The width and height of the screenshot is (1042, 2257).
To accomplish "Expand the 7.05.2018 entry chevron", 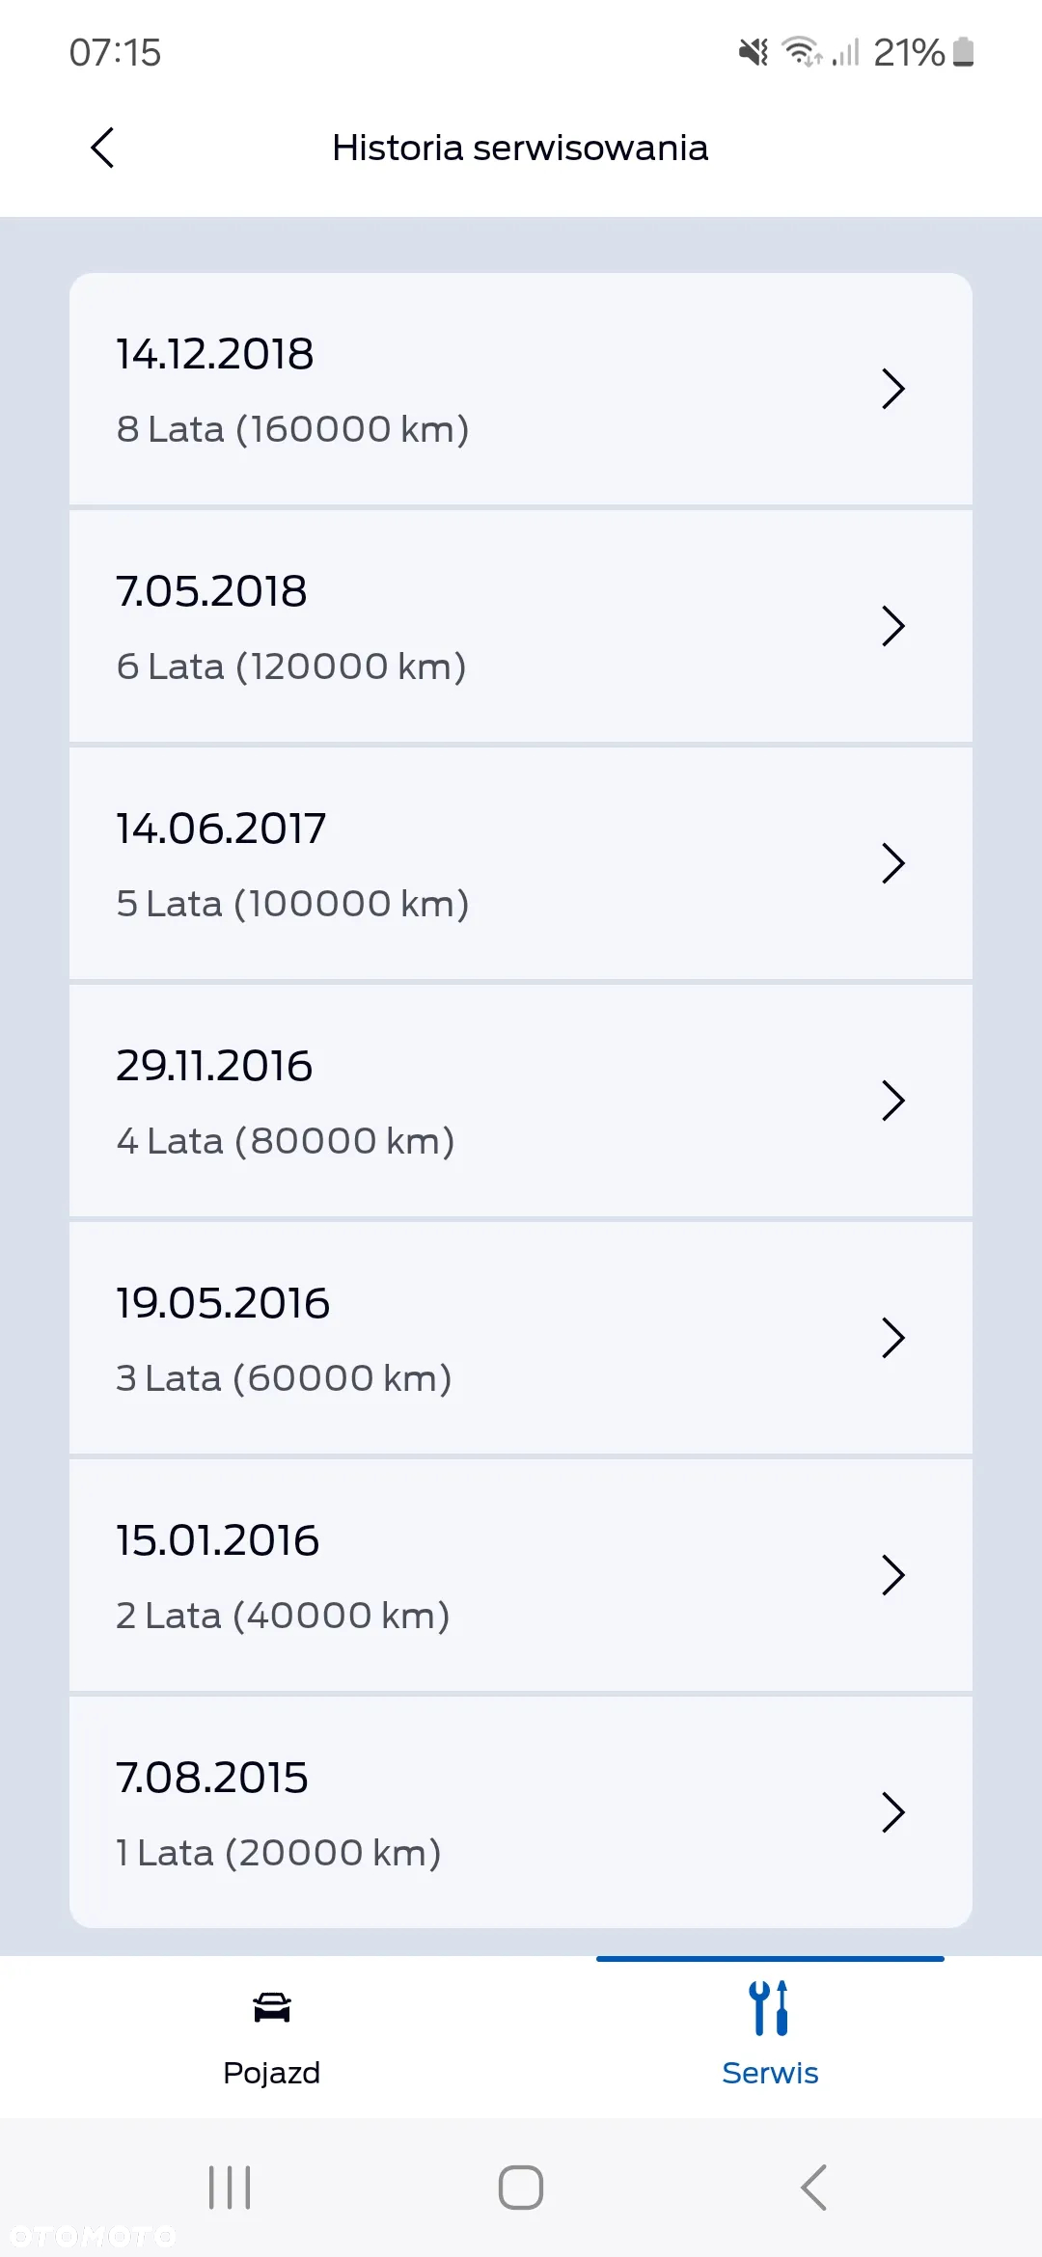I will [893, 626].
